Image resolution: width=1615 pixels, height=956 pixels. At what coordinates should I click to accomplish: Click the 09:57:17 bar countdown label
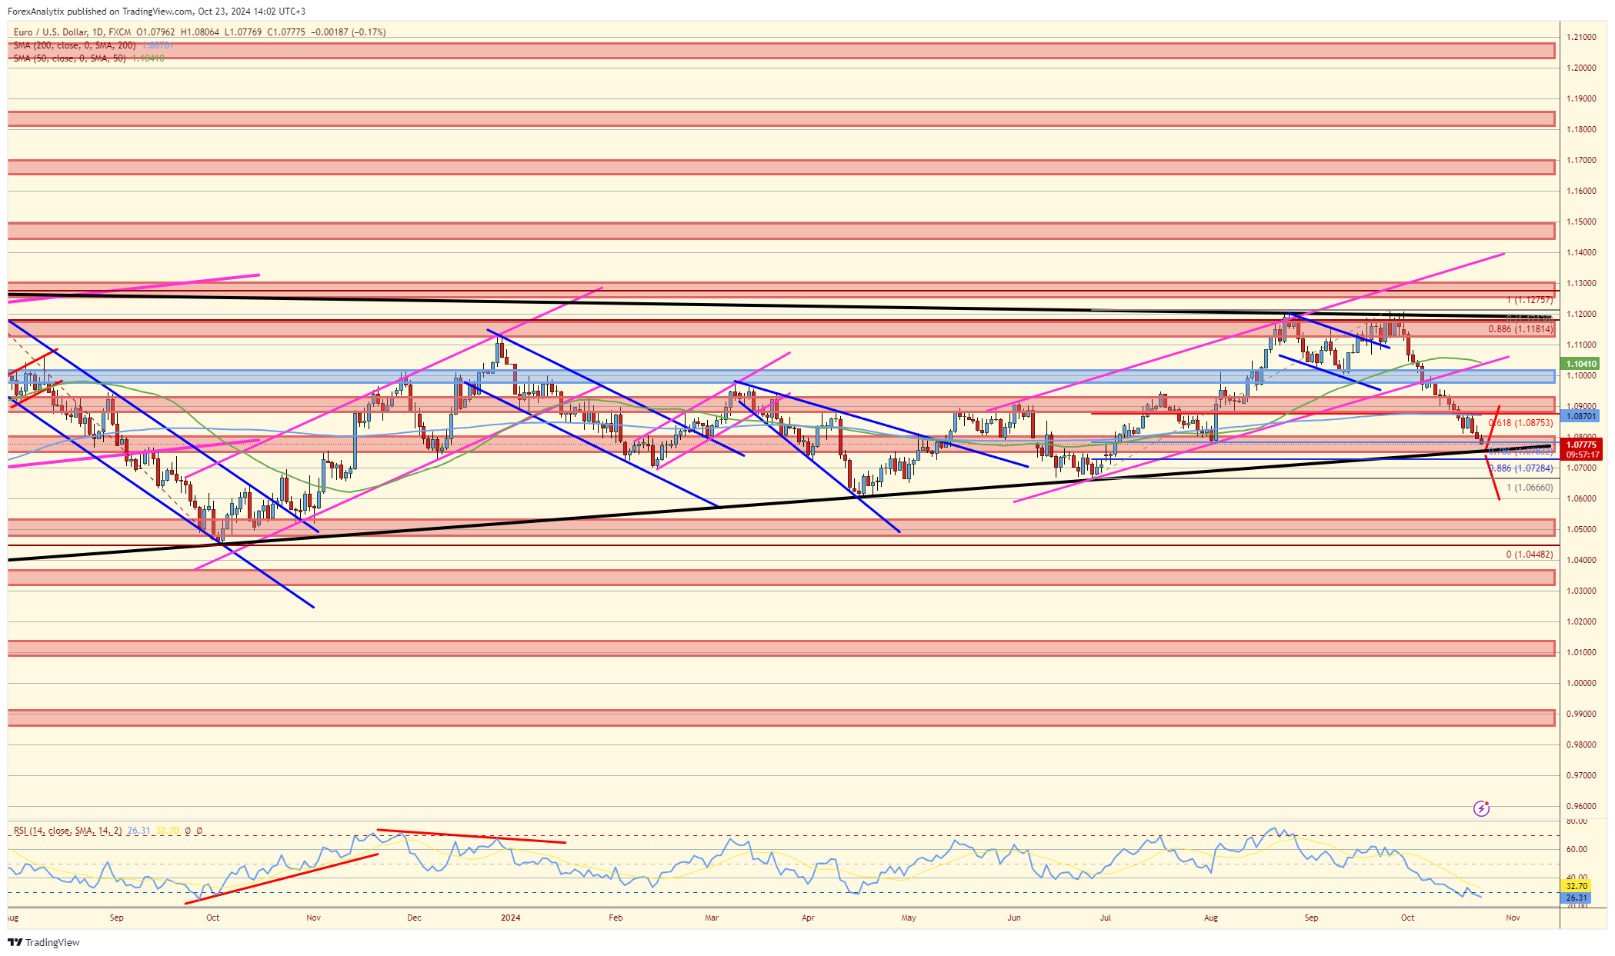(x=1581, y=455)
